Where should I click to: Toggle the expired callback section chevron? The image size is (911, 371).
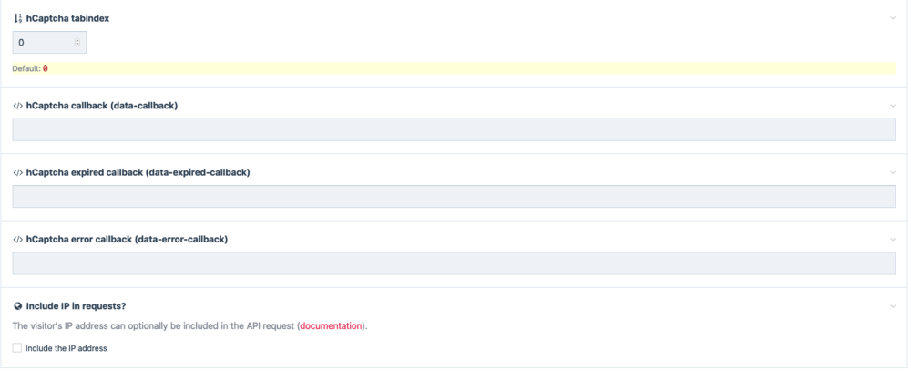click(893, 172)
